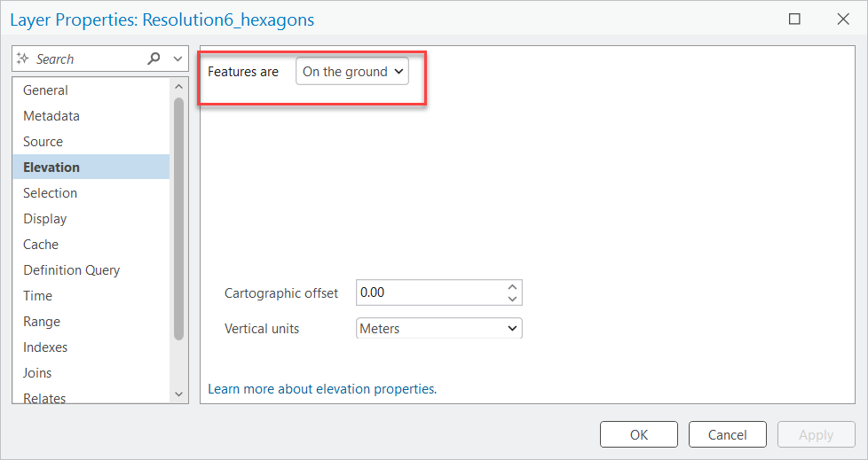Click the sidebar scroll up arrow
Viewport: 868px width, 460px height.
(178, 86)
